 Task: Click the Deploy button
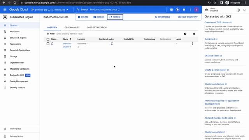pos(98,17)
